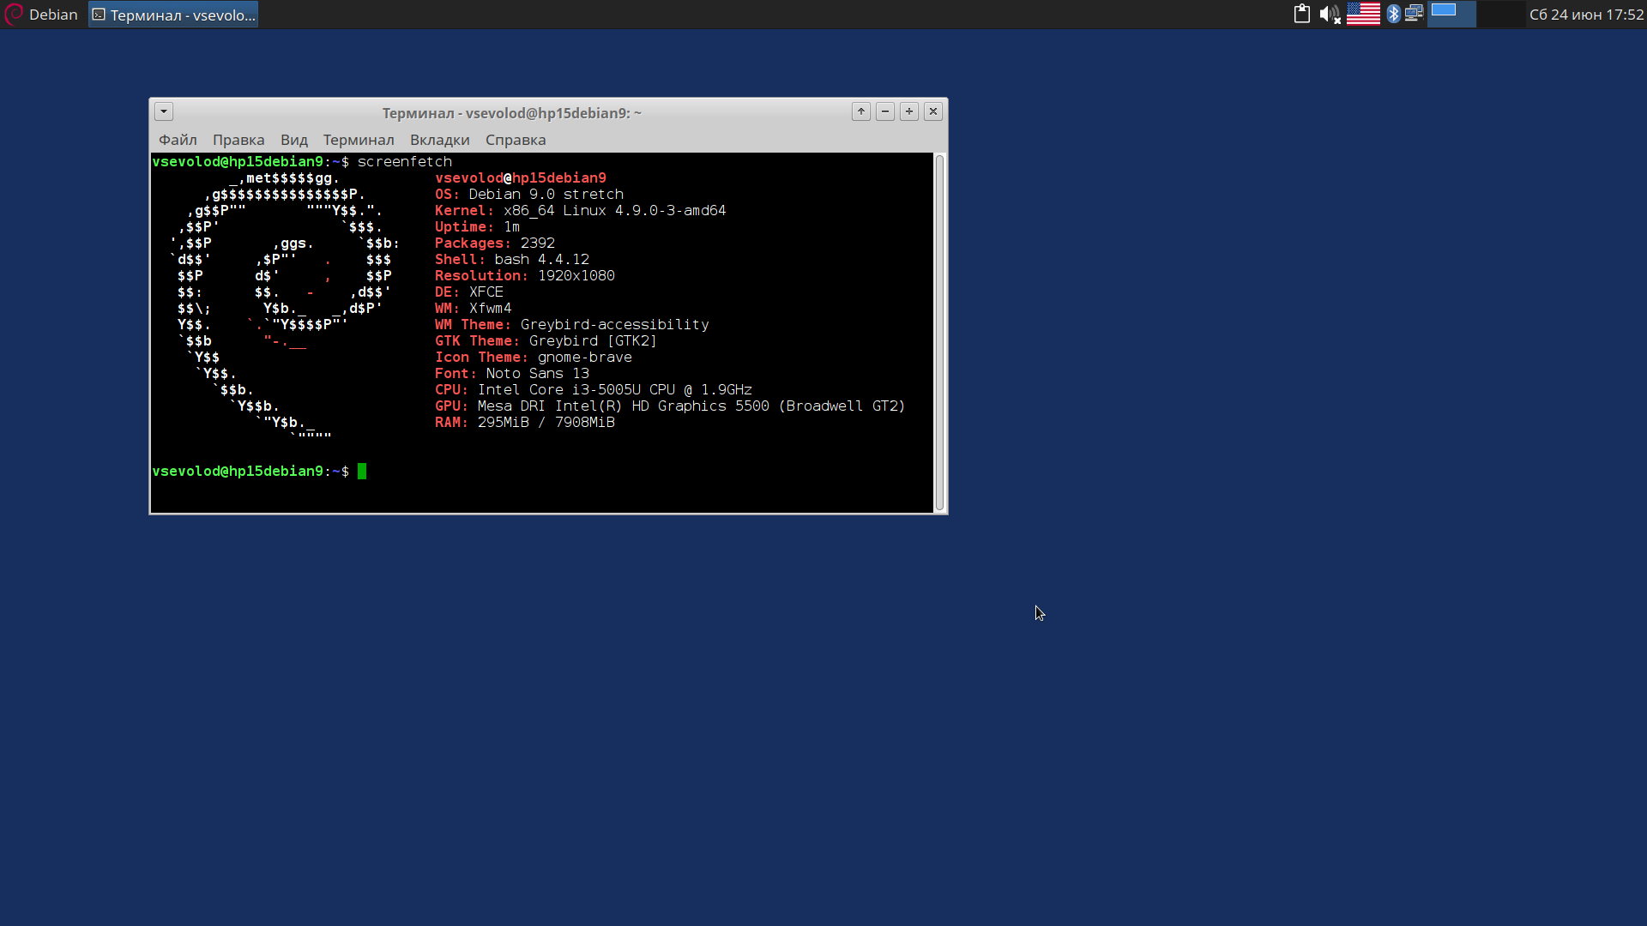
Task: Click the US flag keyboard layout indicator
Action: pos(1363,14)
